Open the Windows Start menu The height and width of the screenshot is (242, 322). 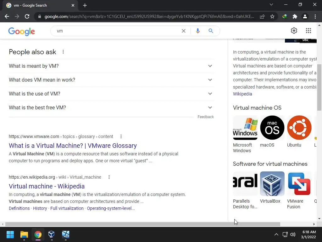[10, 234]
